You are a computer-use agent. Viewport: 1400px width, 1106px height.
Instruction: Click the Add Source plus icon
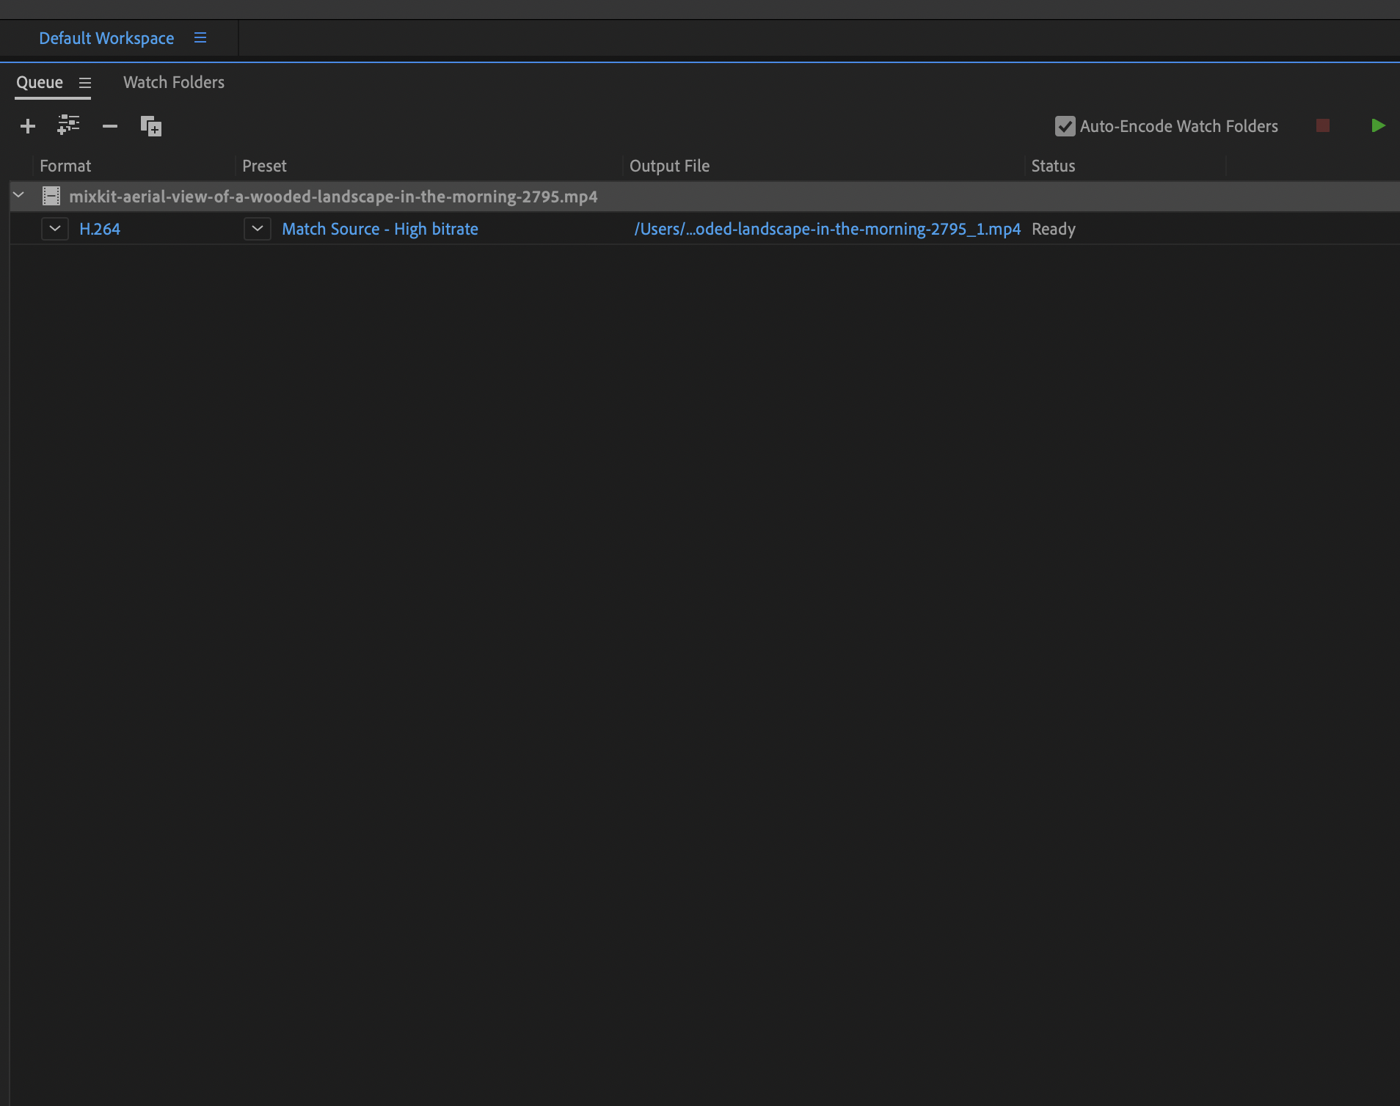pos(28,126)
